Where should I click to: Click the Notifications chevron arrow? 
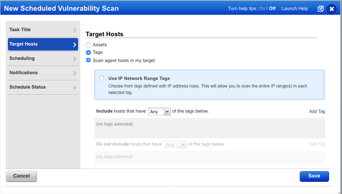click(75, 73)
